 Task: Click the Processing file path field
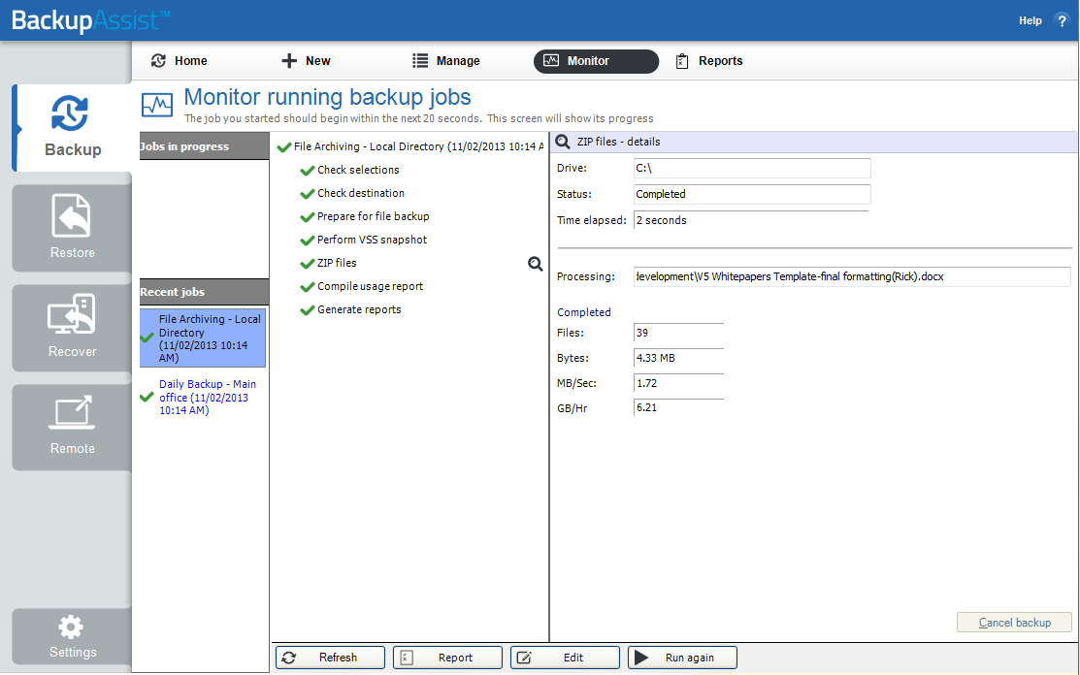click(x=851, y=277)
